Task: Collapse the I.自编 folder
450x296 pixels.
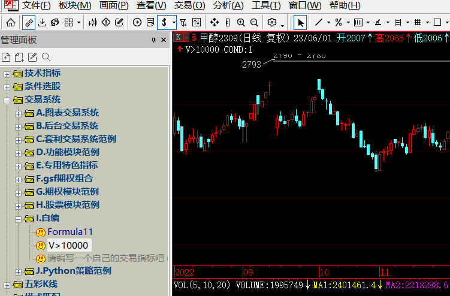Action: [19, 219]
